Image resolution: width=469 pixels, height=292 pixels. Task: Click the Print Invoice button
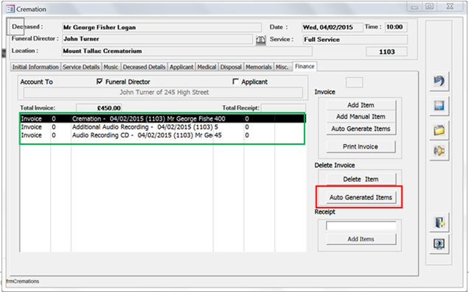pos(361,147)
